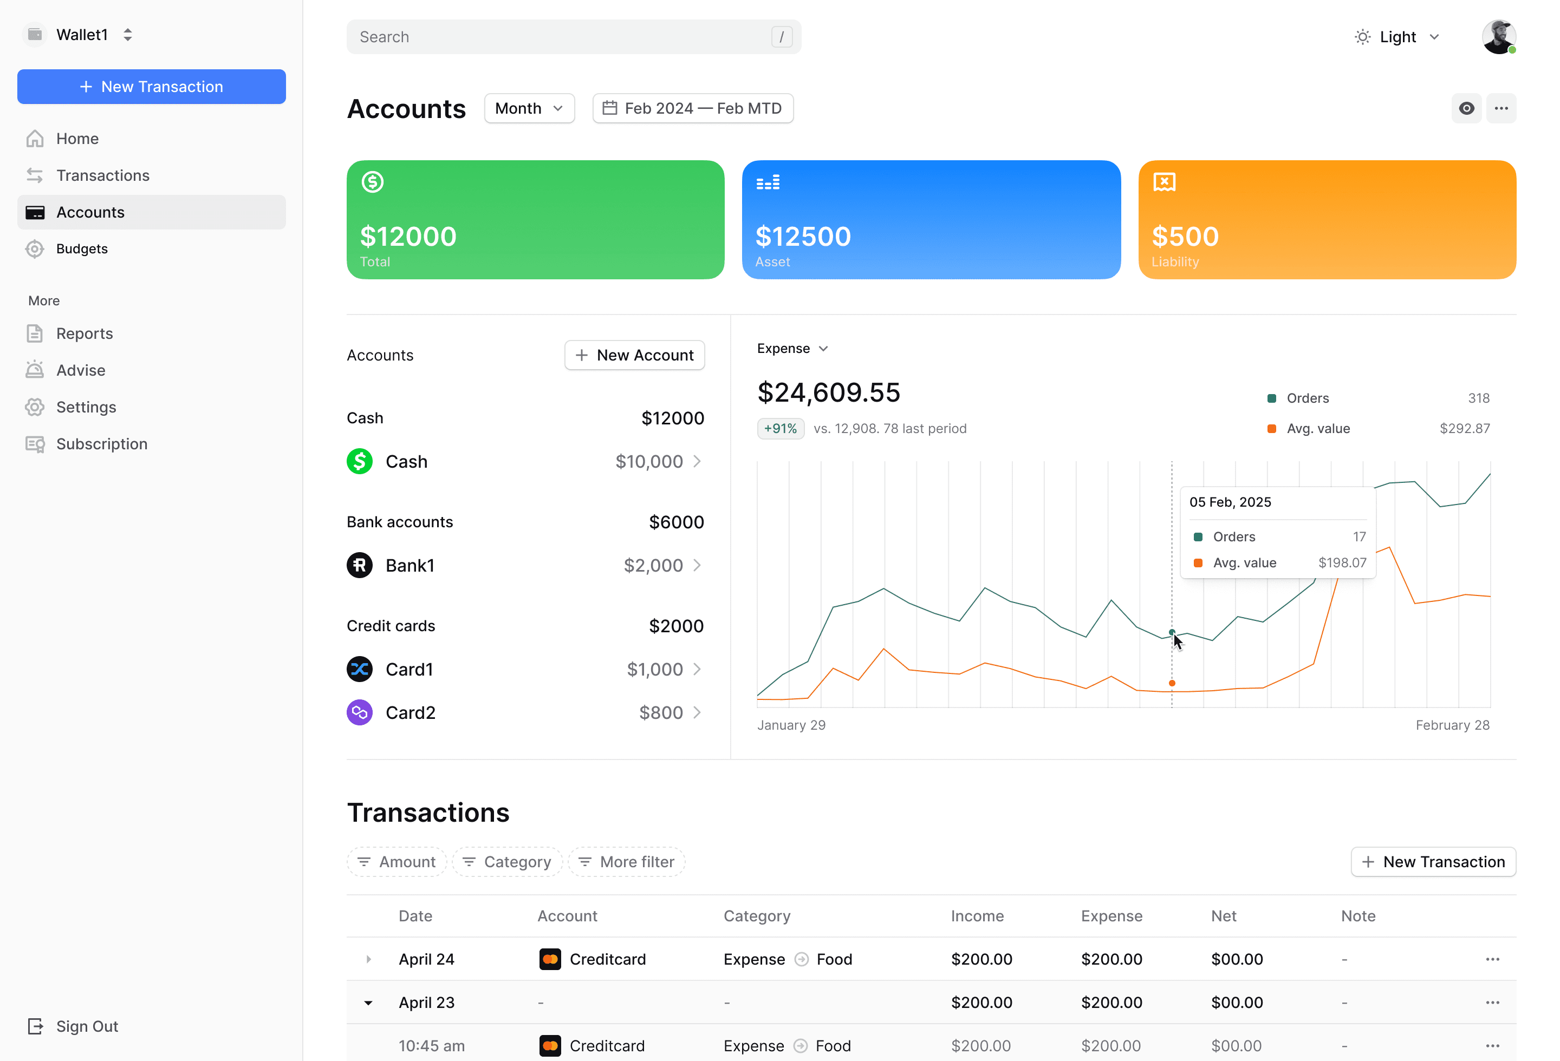The image size is (1560, 1061).
Task: Toggle the Category filter chip
Action: [508, 862]
